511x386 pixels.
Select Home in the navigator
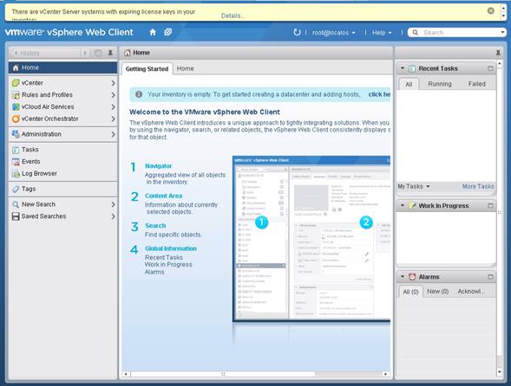[62, 68]
